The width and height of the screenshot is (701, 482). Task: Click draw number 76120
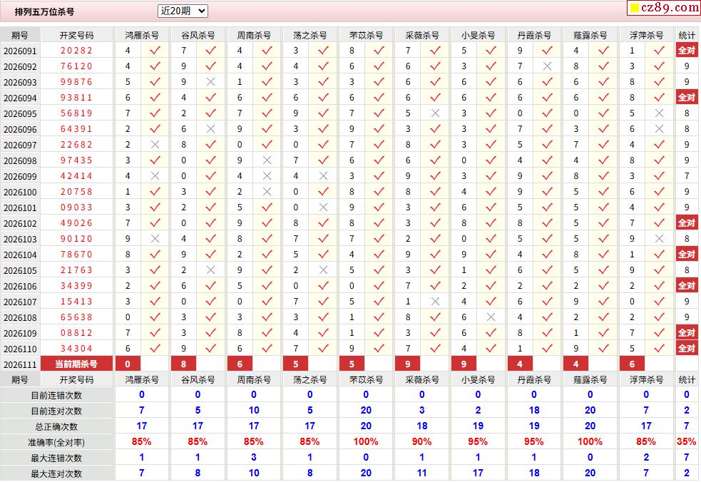point(76,66)
